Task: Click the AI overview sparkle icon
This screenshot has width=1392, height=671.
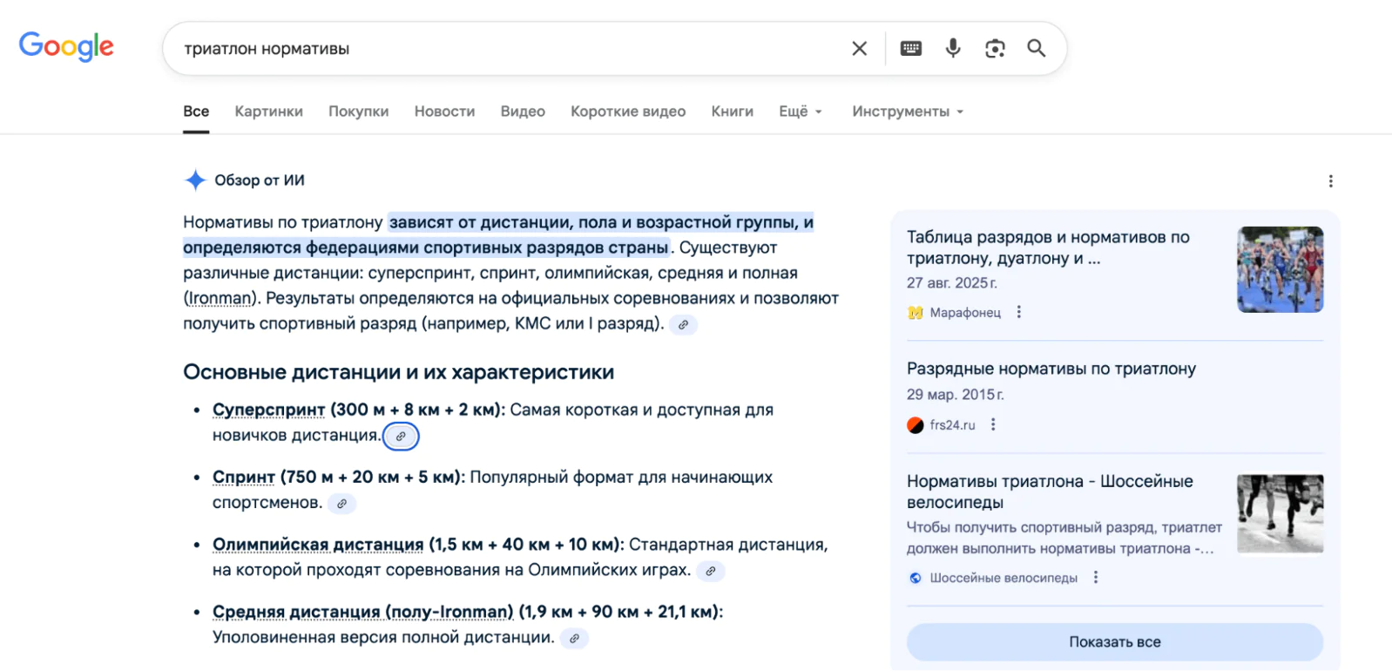Action: click(x=195, y=180)
